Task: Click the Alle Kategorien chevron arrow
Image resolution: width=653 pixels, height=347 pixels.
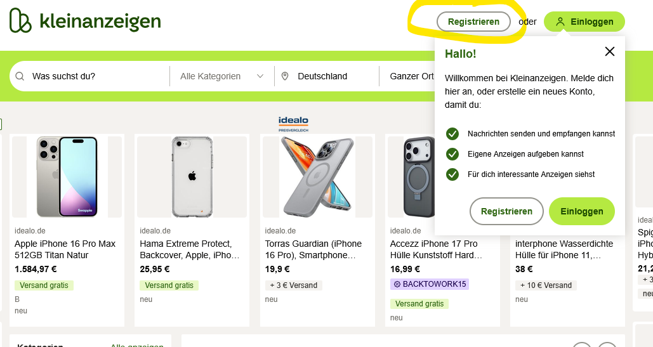Action: click(x=260, y=76)
